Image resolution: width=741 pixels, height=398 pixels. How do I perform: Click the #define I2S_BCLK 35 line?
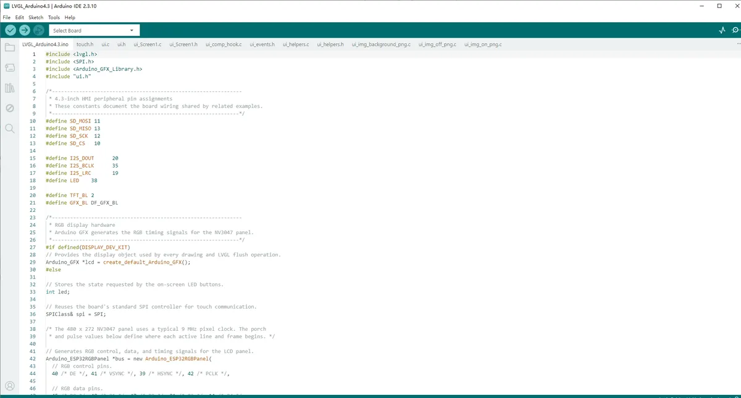pyautogui.click(x=82, y=166)
